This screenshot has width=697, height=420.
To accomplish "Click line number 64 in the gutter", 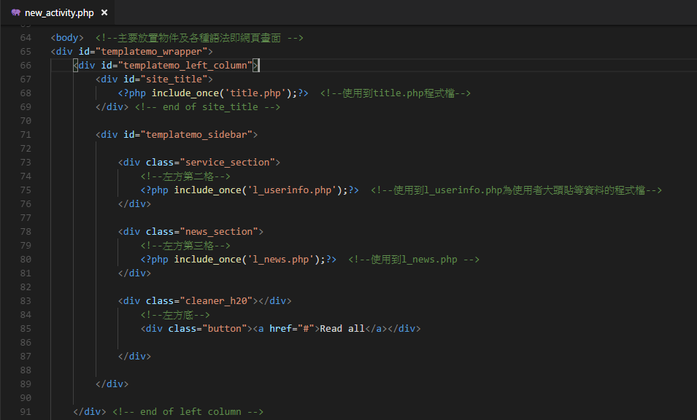I will (x=26, y=38).
